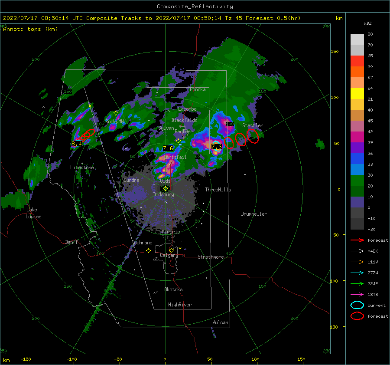Click the Limestone map label

[x=82, y=168]
